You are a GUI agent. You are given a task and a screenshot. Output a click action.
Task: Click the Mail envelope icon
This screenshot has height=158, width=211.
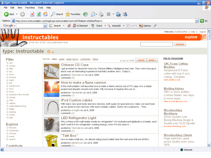coord(93,14)
